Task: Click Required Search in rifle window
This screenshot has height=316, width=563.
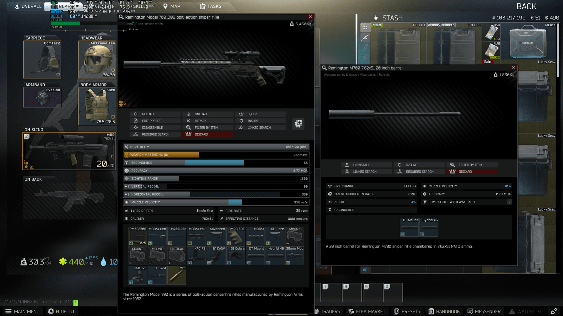Action: (x=155, y=134)
